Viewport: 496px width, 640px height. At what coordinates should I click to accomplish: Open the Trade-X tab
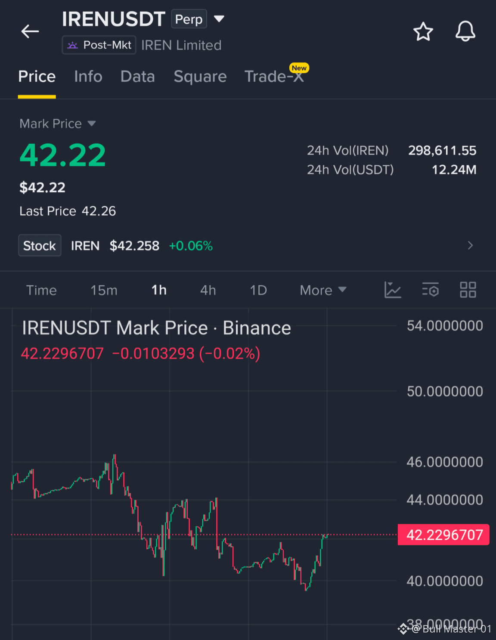[x=274, y=77]
